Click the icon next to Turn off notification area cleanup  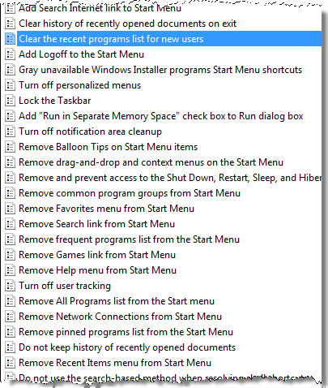[x=10, y=131]
